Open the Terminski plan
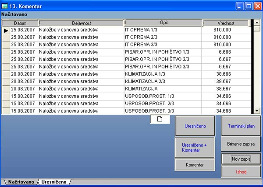 pos(241,126)
